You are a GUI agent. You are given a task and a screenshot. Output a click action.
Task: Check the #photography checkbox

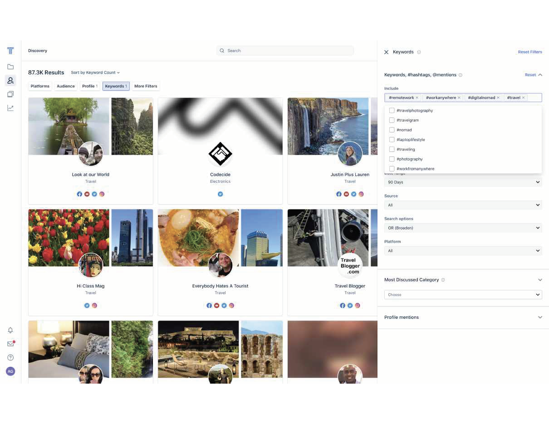coord(392,159)
